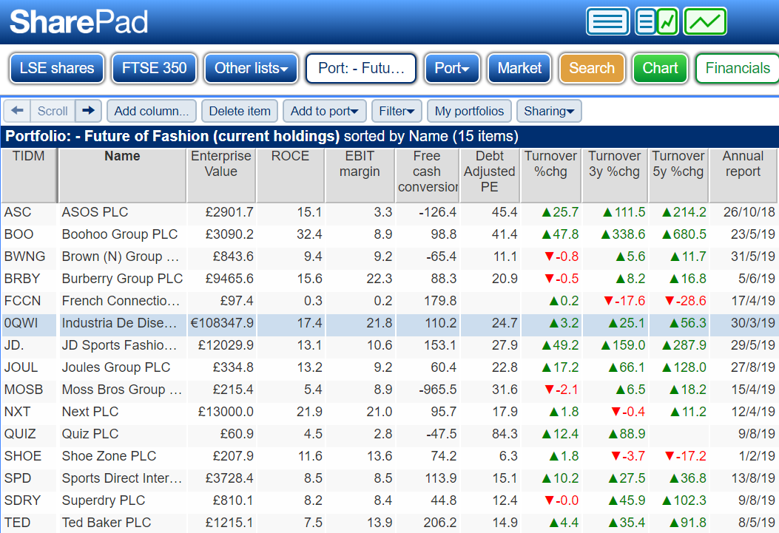Image resolution: width=779 pixels, height=533 pixels.
Task: Sort by the ROCE column header
Action: pos(290,175)
